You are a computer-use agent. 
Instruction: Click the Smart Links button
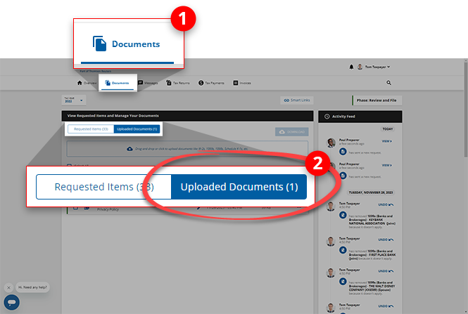coord(297,100)
